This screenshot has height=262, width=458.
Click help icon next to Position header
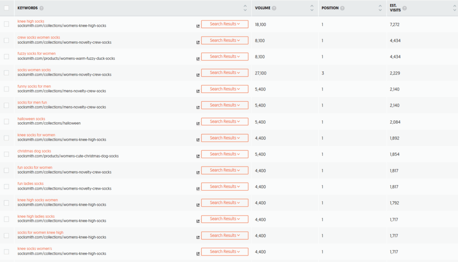pos(342,8)
